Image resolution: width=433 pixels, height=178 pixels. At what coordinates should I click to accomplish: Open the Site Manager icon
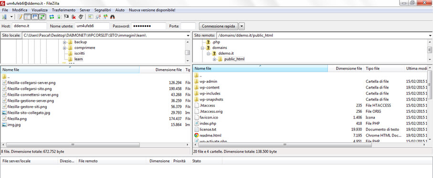pos(4,17)
